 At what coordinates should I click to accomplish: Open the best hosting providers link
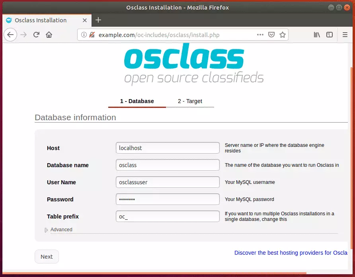(x=291, y=253)
